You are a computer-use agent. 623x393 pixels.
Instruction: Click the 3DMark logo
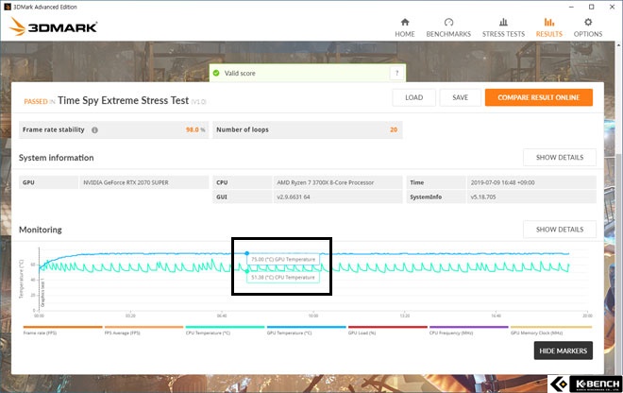[53, 26]
